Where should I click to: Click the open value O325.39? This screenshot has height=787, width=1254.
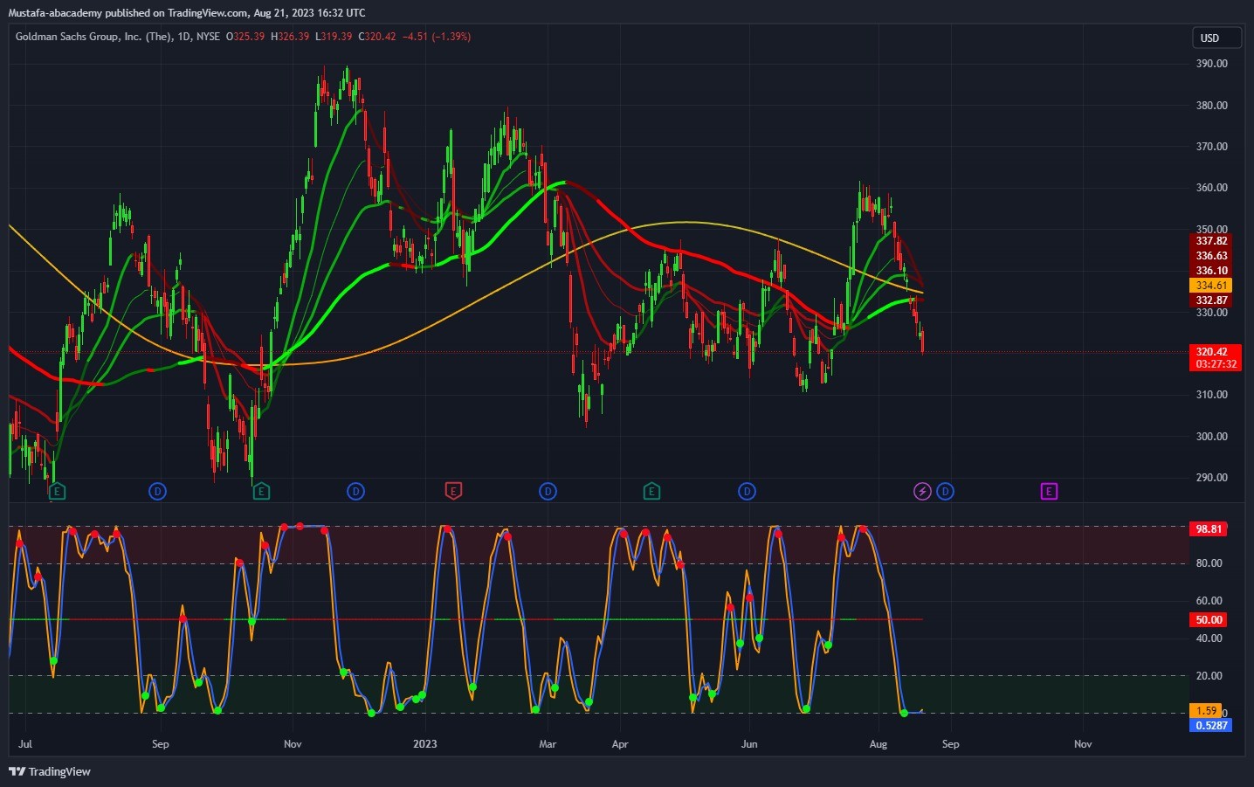(x=245, y=37)
